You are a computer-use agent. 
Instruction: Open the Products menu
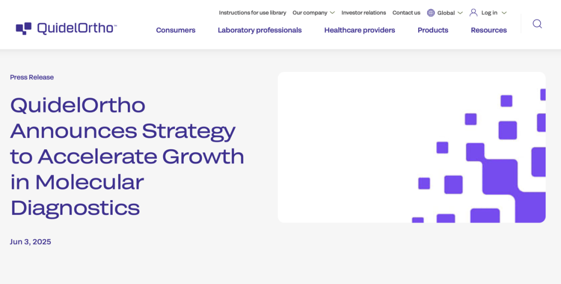pyautogui.click(x=433, y=30)
